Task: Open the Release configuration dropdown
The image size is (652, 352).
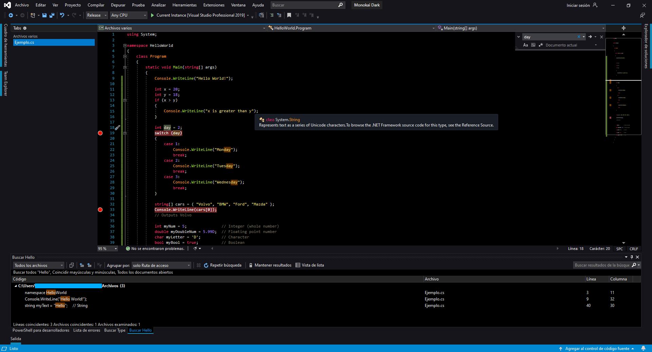Action: click(x=97, y=15)
